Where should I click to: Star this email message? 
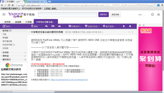pyautogui.click(x=132, y=32)
